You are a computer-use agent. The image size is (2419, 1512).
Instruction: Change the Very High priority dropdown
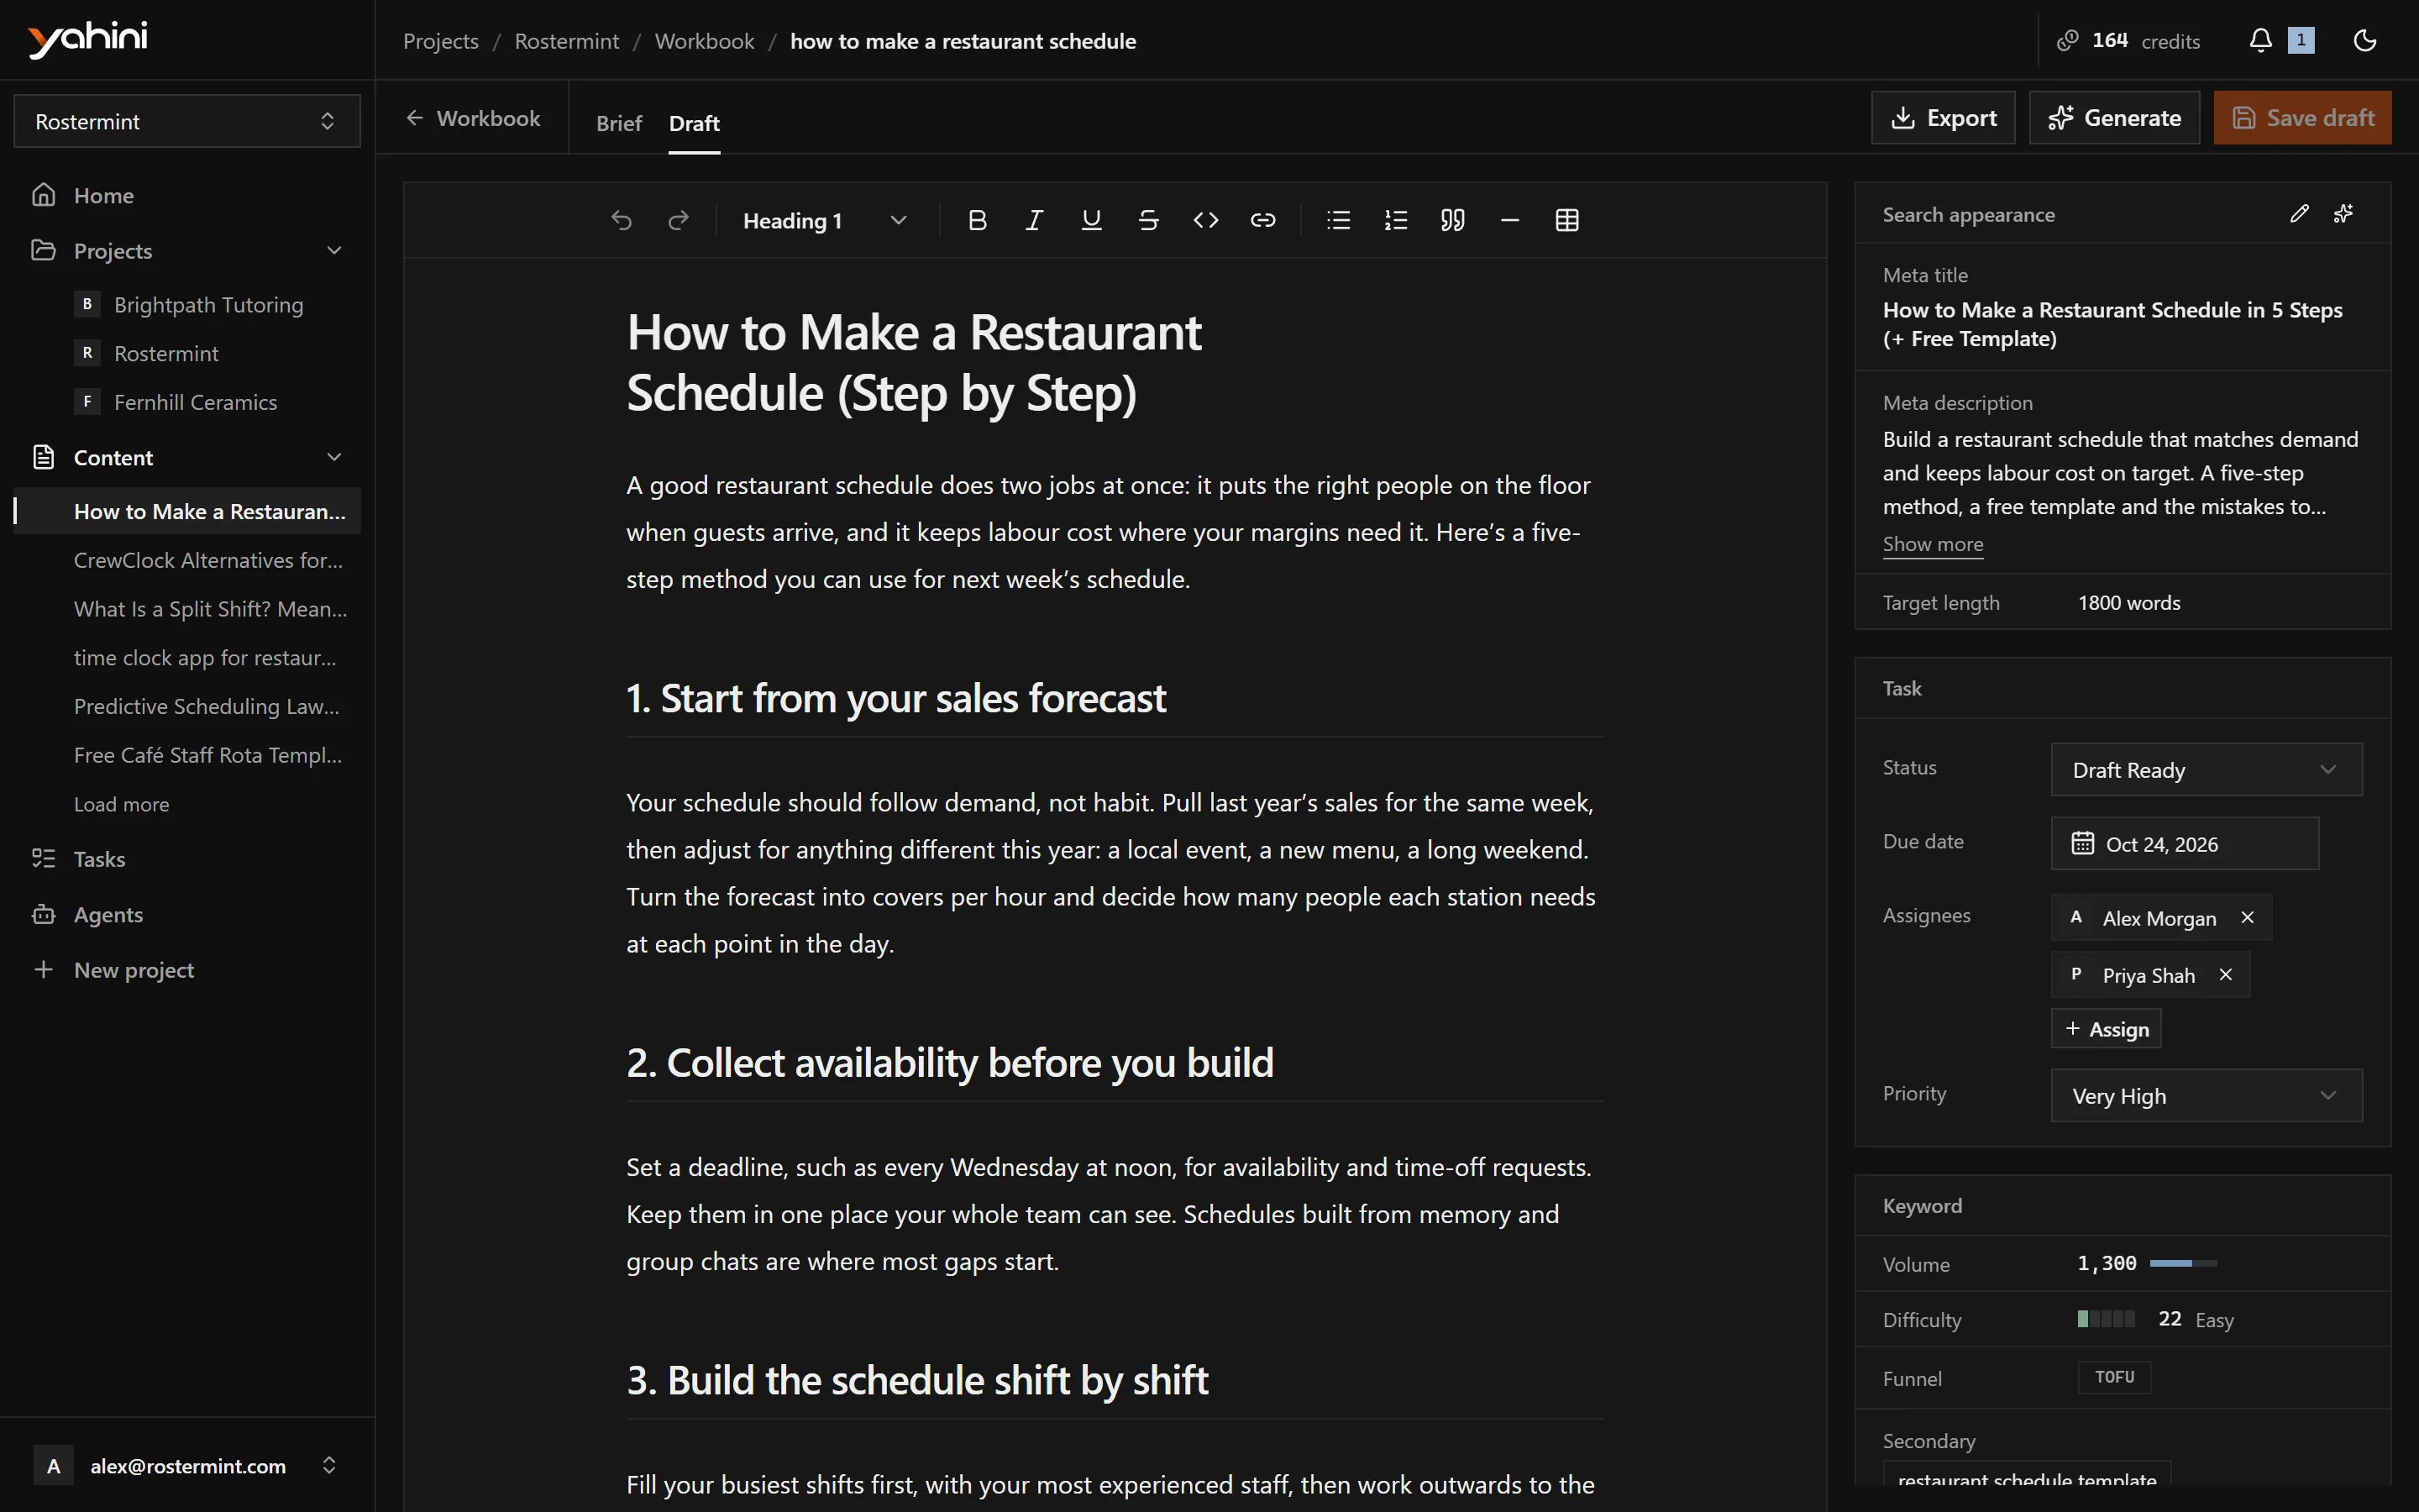[x=2206, y=1095]
